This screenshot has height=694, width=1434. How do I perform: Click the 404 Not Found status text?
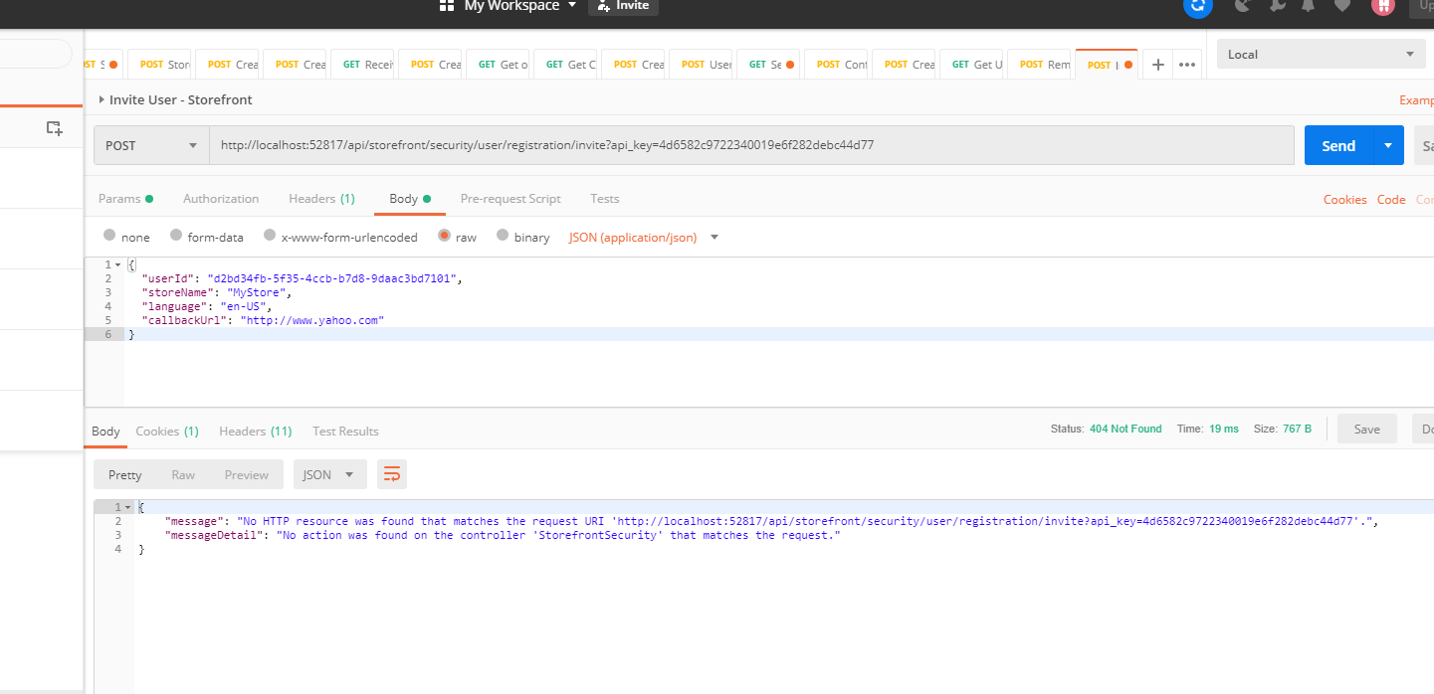[1126, 429]
